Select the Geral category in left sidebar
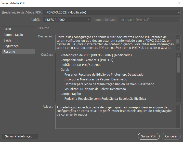The height and width of the screenshot is (142, 183). click(7, 29)
